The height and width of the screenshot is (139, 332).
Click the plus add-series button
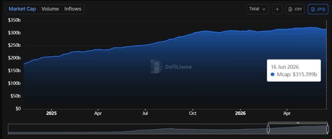277,9
